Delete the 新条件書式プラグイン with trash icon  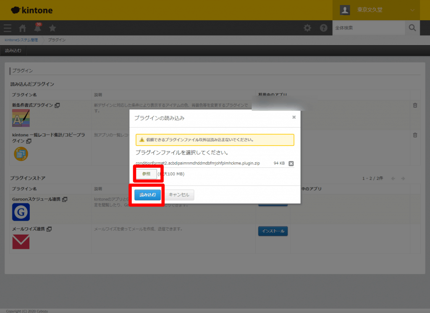[x=415, y=105]
